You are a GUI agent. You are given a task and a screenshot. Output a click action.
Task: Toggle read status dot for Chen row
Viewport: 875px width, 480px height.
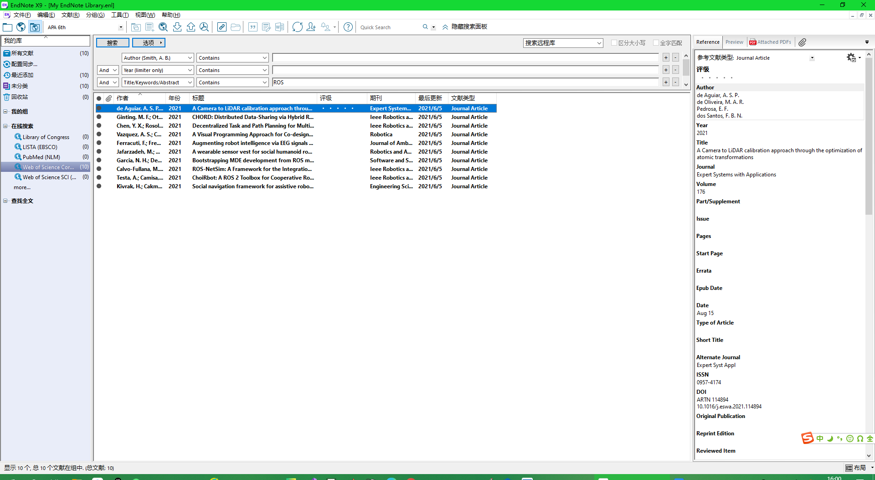point(99,126)
